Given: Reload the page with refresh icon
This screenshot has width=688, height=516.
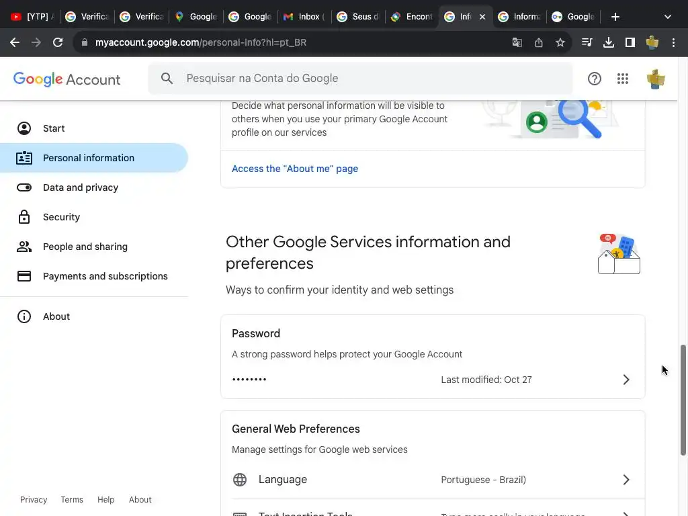Looking at the screenshot, I should [x=58, y=42].
